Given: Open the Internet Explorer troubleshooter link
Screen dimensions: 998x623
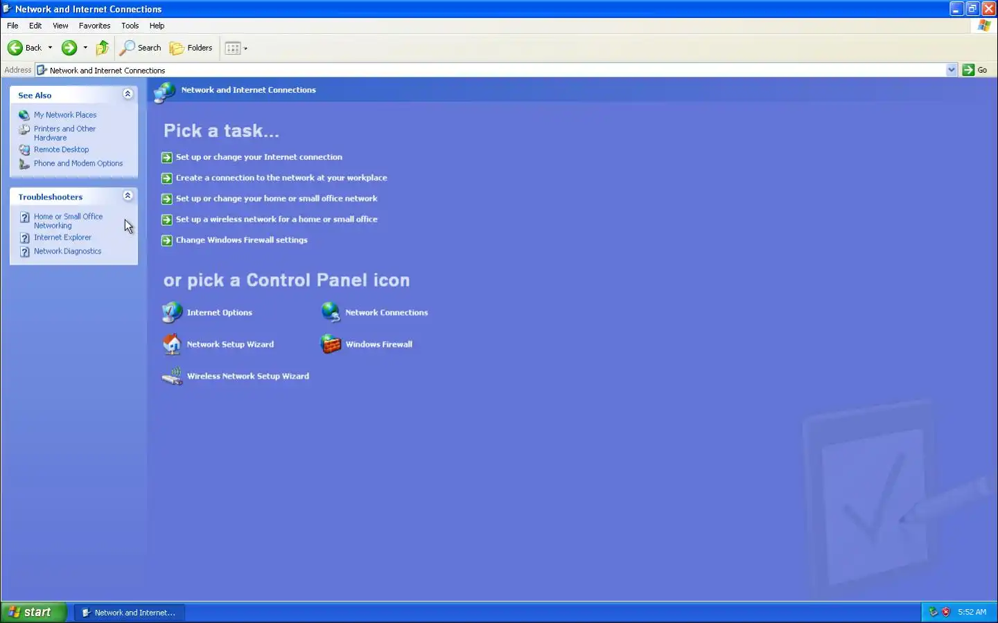Looking at the screenshot, I should (x=62, y=237).
